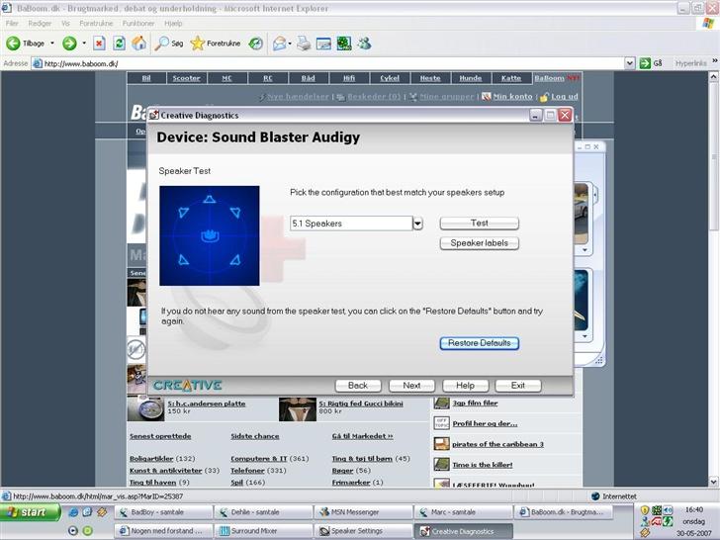Click the subwoofer icon in speaker diagram
The image size is (720, 540).
[209, 234]
